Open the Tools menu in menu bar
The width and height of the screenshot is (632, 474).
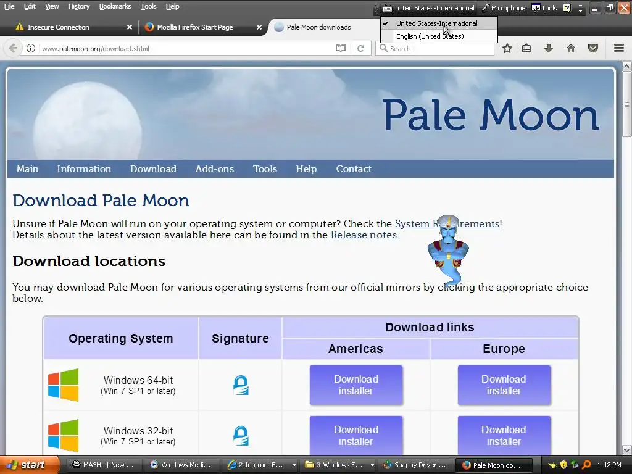[x=148, y=6]
